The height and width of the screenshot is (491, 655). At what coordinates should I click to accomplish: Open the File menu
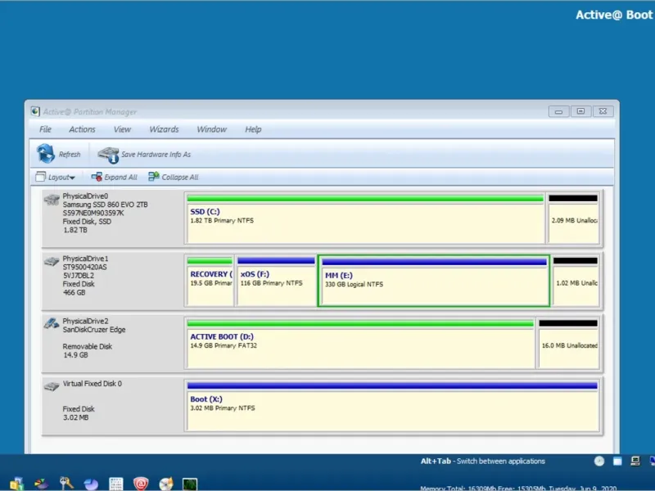[45, 129]
